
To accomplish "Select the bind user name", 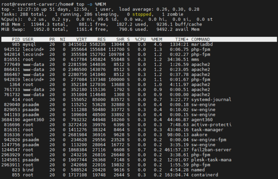I will point(28,170).
